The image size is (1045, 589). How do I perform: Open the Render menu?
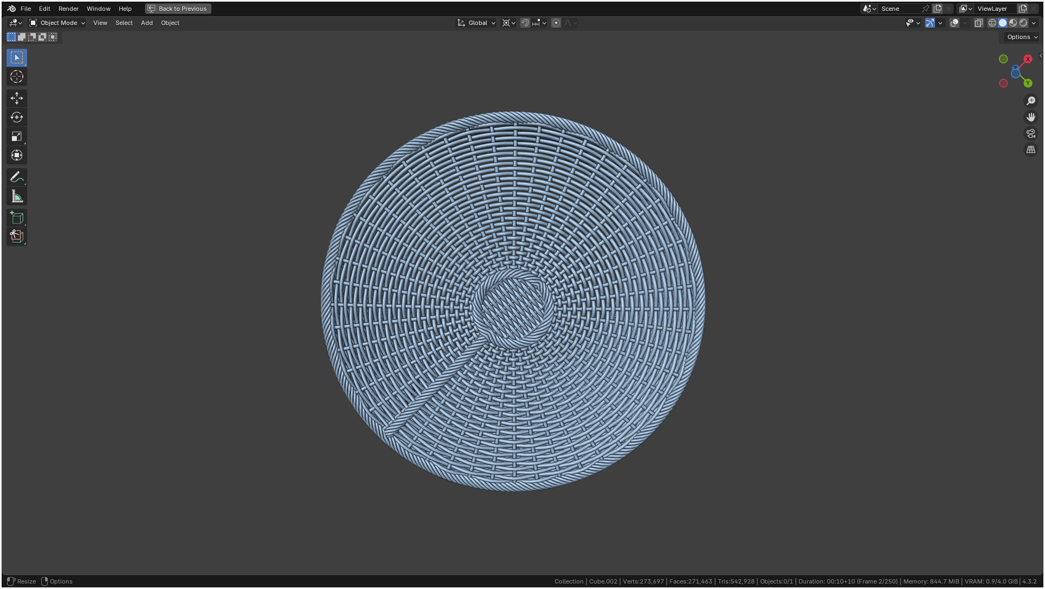pos(68,9)
